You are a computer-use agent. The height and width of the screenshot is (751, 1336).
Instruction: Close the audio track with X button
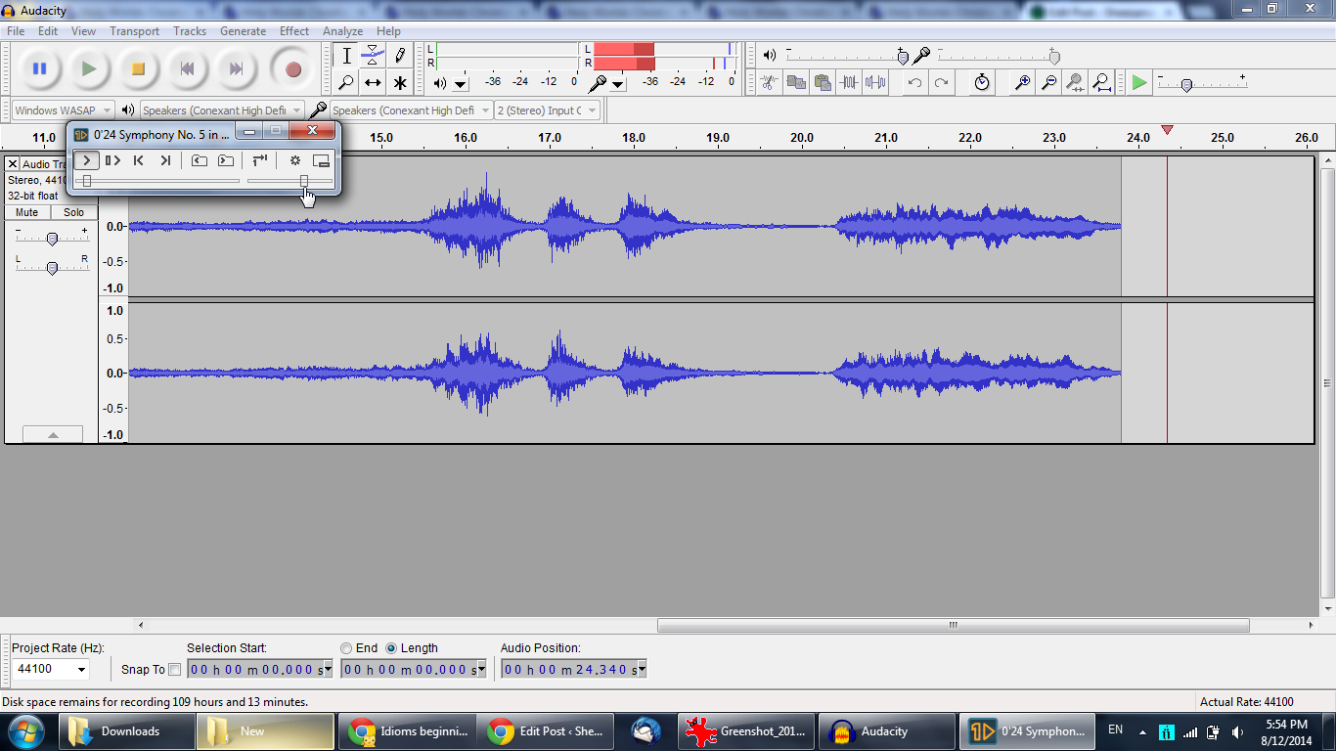pyautogui.click(x=13, y=164)
